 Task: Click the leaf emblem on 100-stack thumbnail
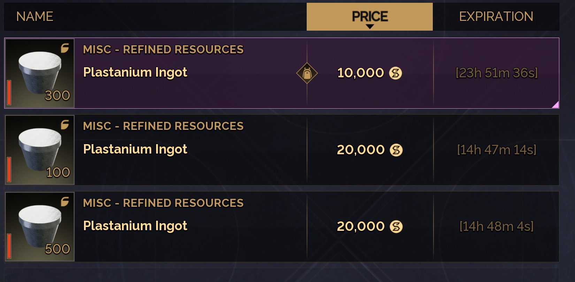pyautogui.click(x=65, y=125)
